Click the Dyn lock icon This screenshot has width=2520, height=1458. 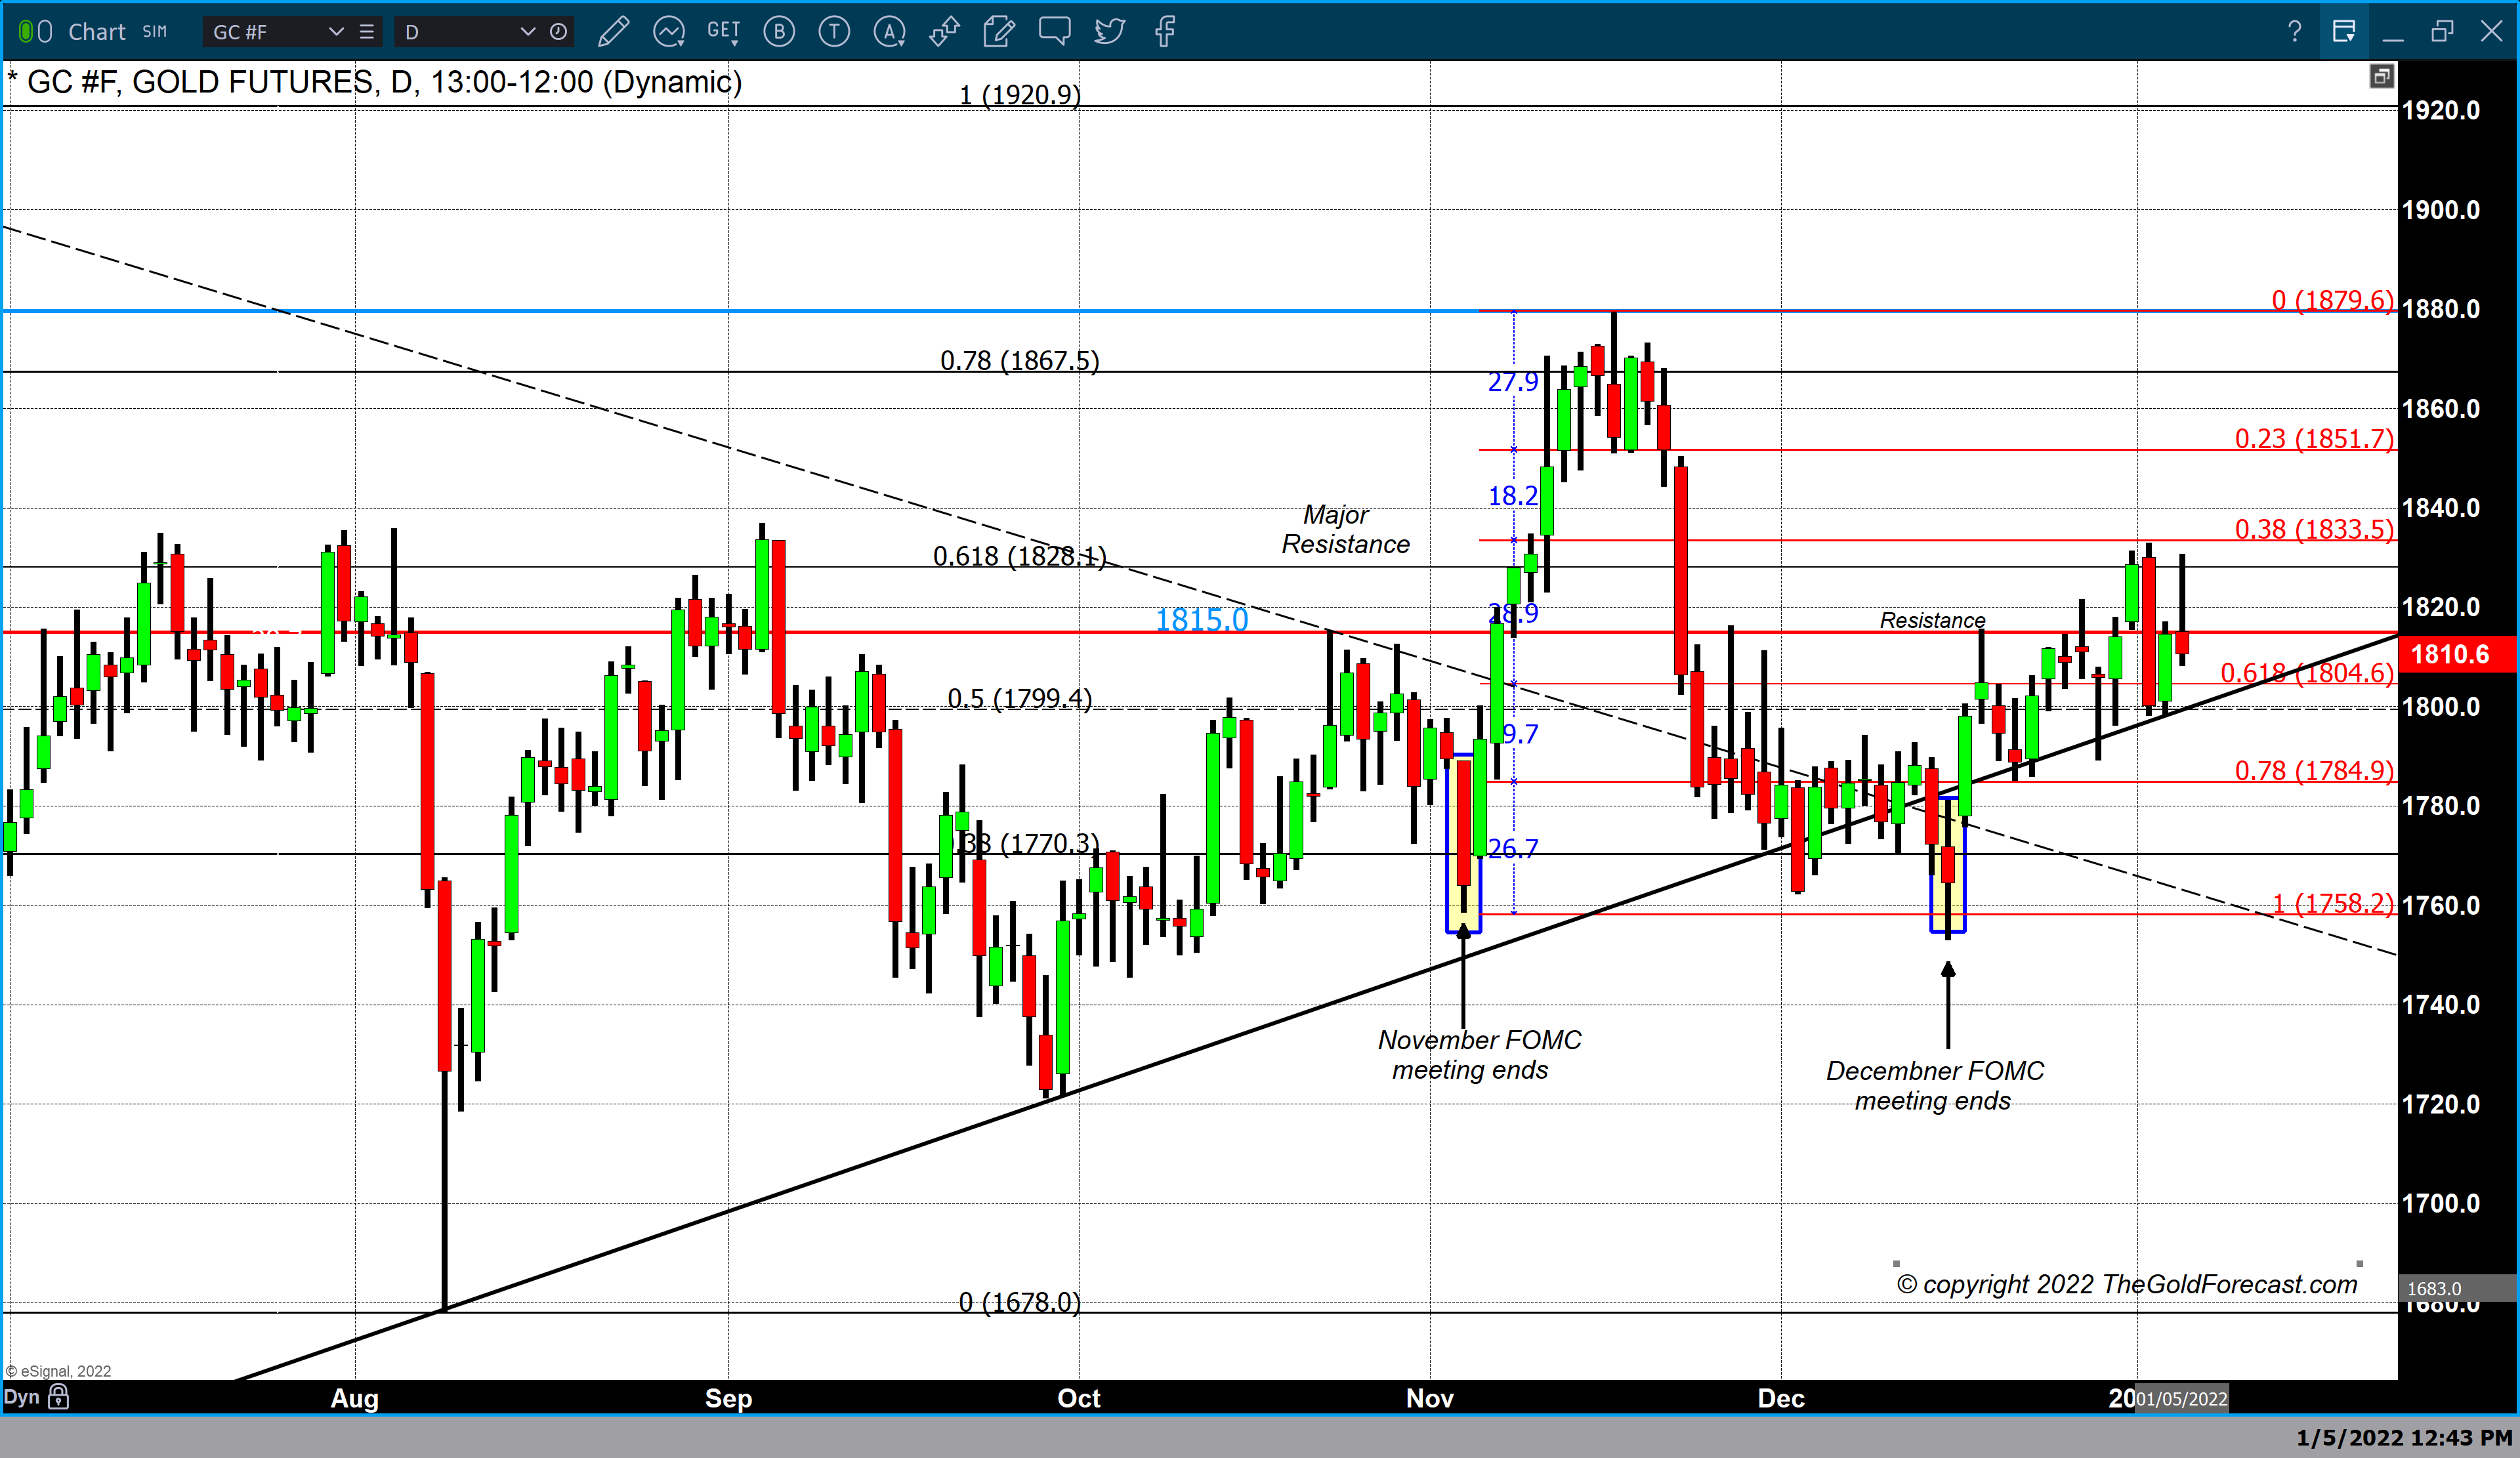pyautogui.click(x=59, y=1397)
